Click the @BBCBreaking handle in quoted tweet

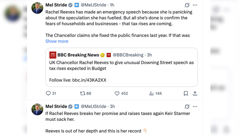coord(128,55)
